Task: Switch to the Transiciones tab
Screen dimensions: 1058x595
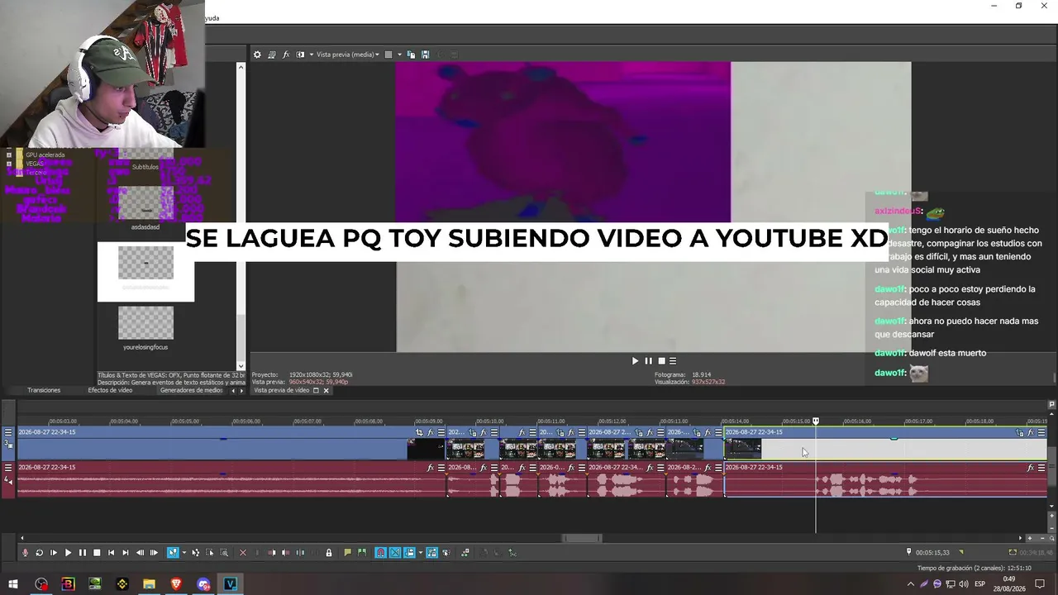Action: (x=44, y=390)
